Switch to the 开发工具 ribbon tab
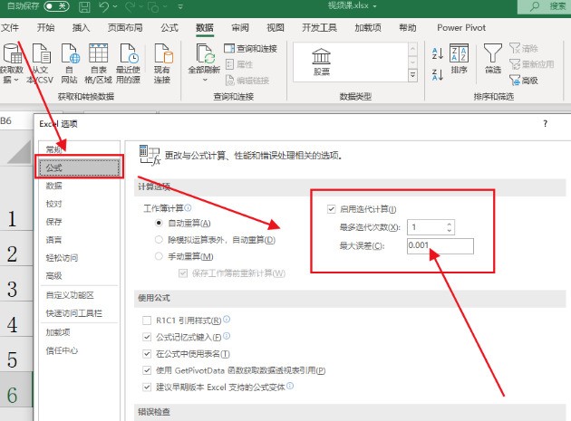This screenshot has width=571, height=421. tap(319, 28)
